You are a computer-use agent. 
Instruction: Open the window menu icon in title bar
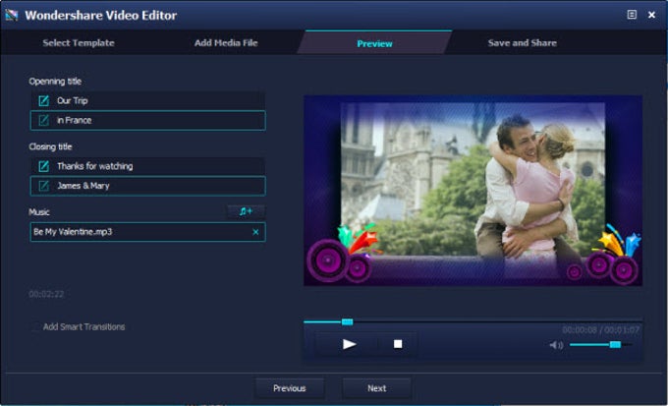point(632,15)
